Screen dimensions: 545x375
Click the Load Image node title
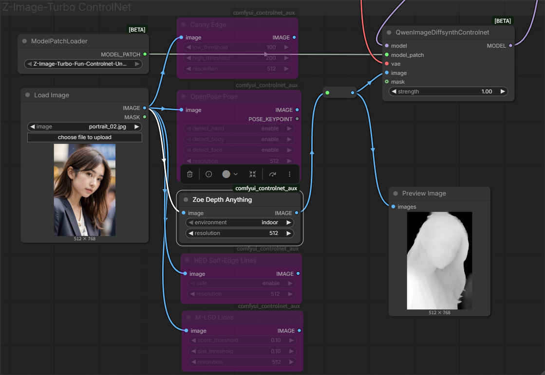coord(52,95)
